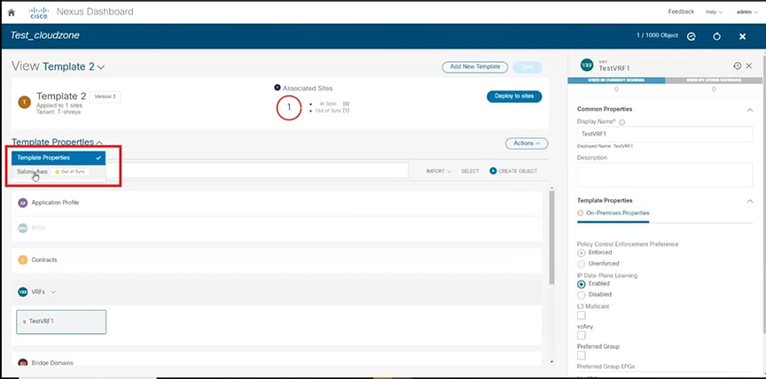
Task: Click the In Sync (0) label
Action: 334,104
